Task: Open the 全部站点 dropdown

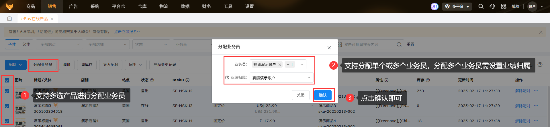Action: 60,45
